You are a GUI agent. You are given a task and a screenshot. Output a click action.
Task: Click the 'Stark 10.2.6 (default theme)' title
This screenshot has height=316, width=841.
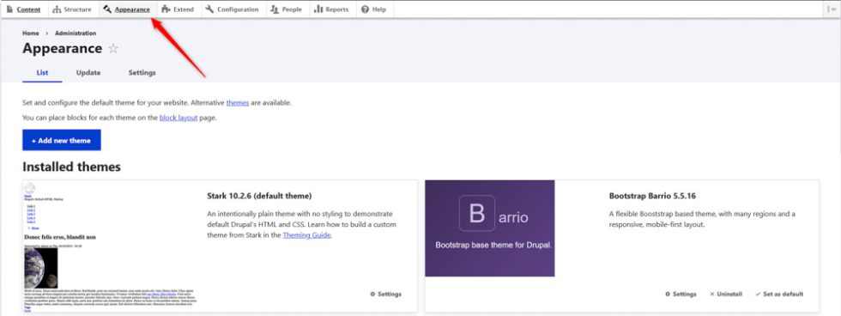[259, 196]
